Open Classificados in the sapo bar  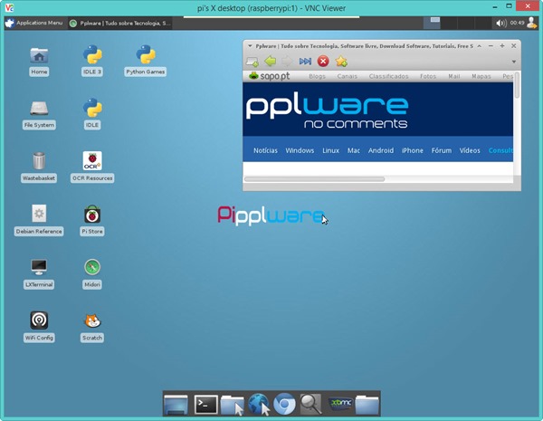pos(388,76)
